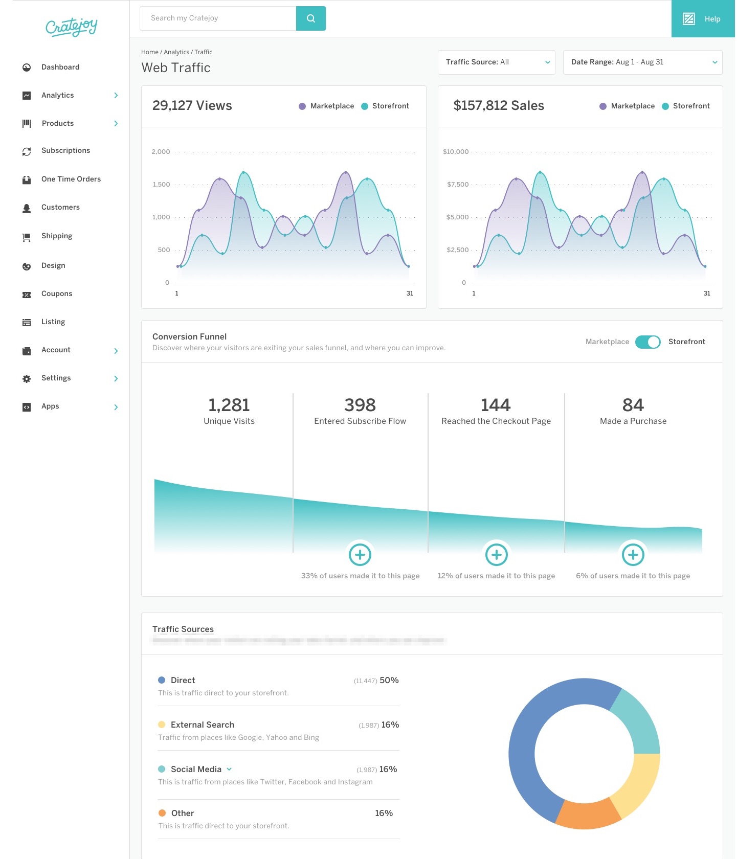Viewport: 737px width, 859px height.
Task: Click the Settings gear icon
Action: [27, 379]
